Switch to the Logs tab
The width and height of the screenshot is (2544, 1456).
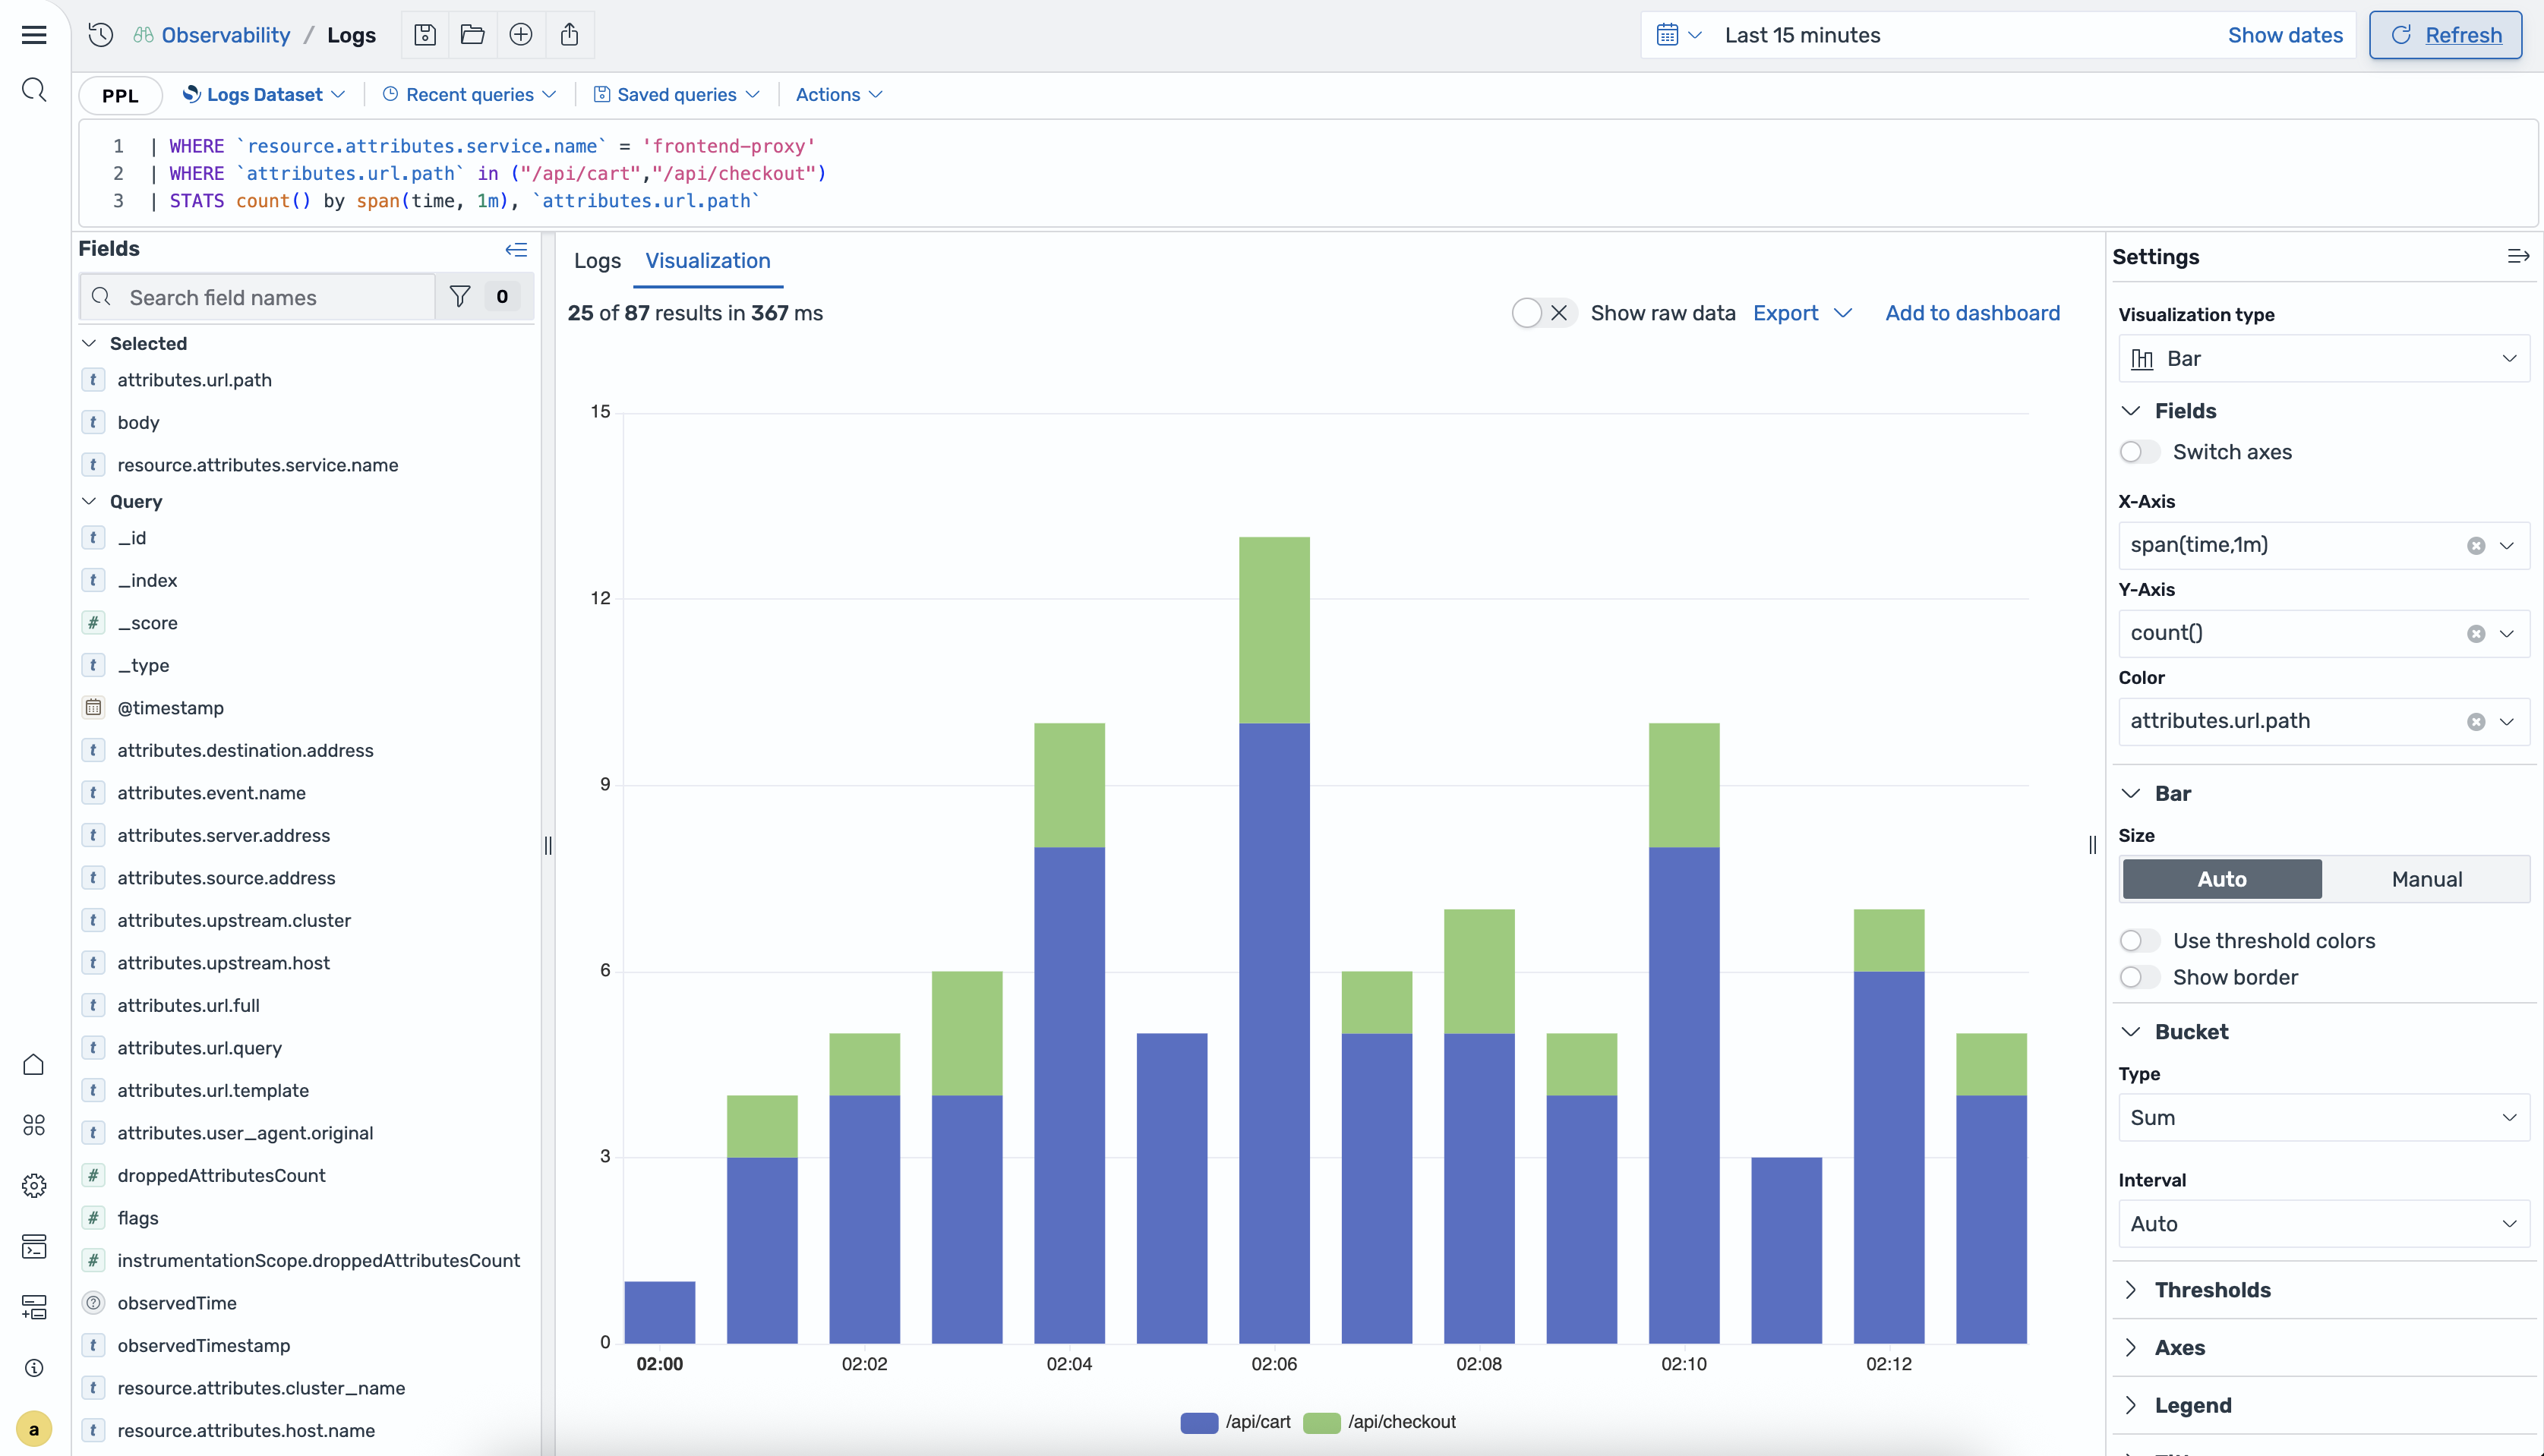596,260
